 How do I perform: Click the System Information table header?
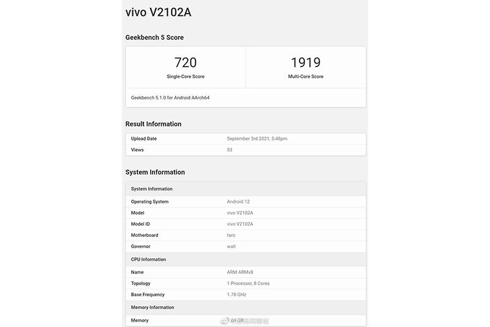[152, 189]
